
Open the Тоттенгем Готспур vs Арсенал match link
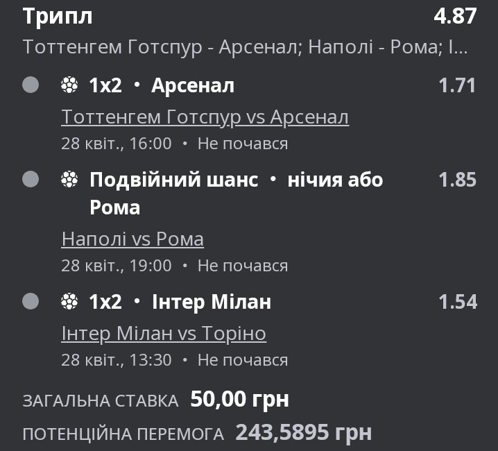205,117
